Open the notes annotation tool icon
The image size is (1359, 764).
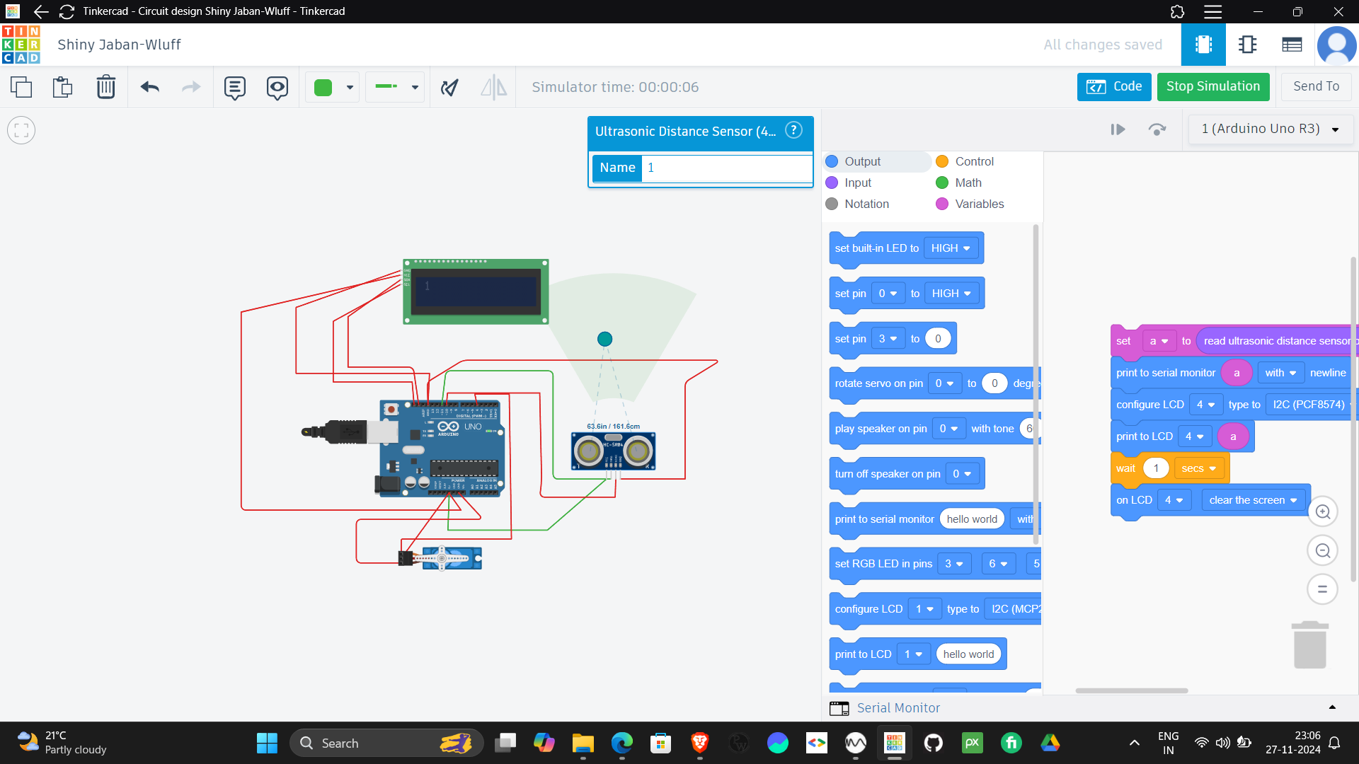234,87
